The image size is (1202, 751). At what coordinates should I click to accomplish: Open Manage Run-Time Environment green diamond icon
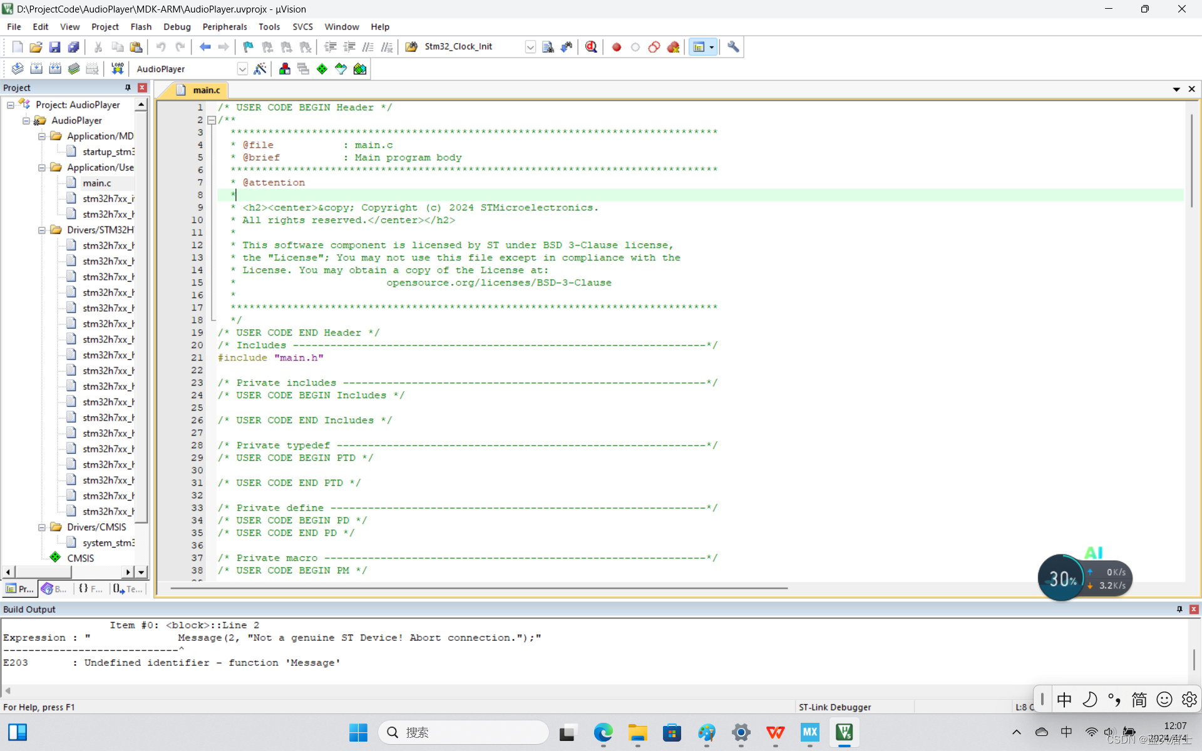[x=322, y=69]
